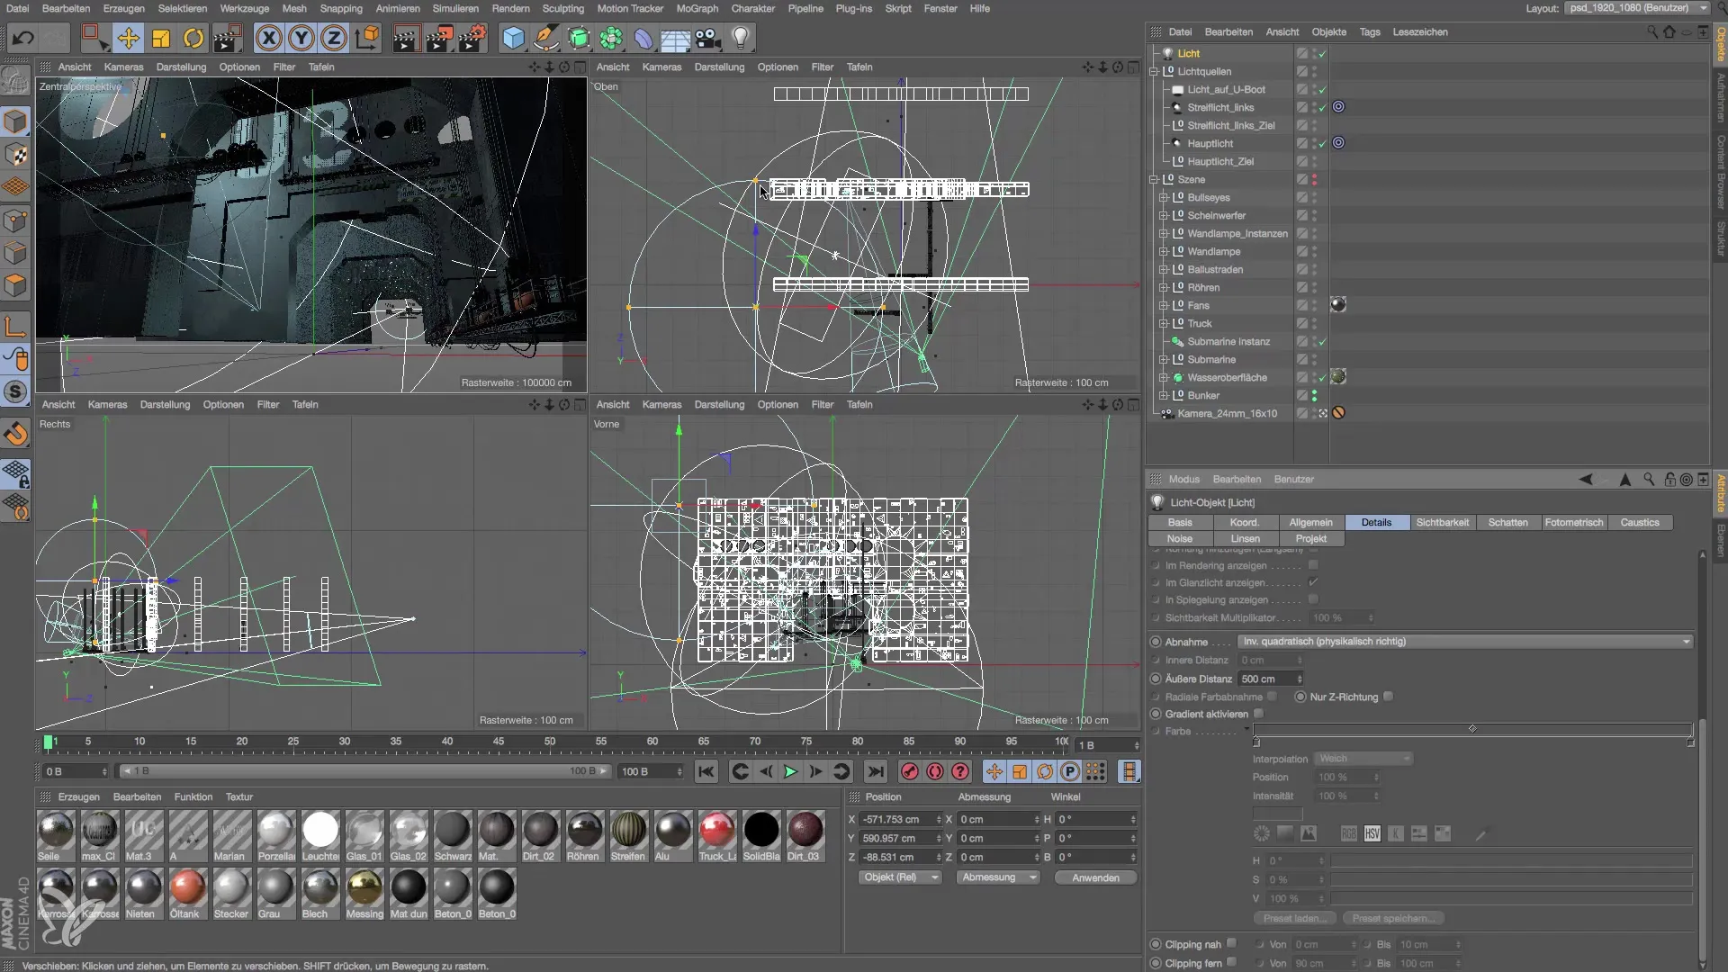Toggle visibility dots of Bunker object
The height and width of the screenshot is (972, 1728).
pyautogui.click(x=1314, y=395)
